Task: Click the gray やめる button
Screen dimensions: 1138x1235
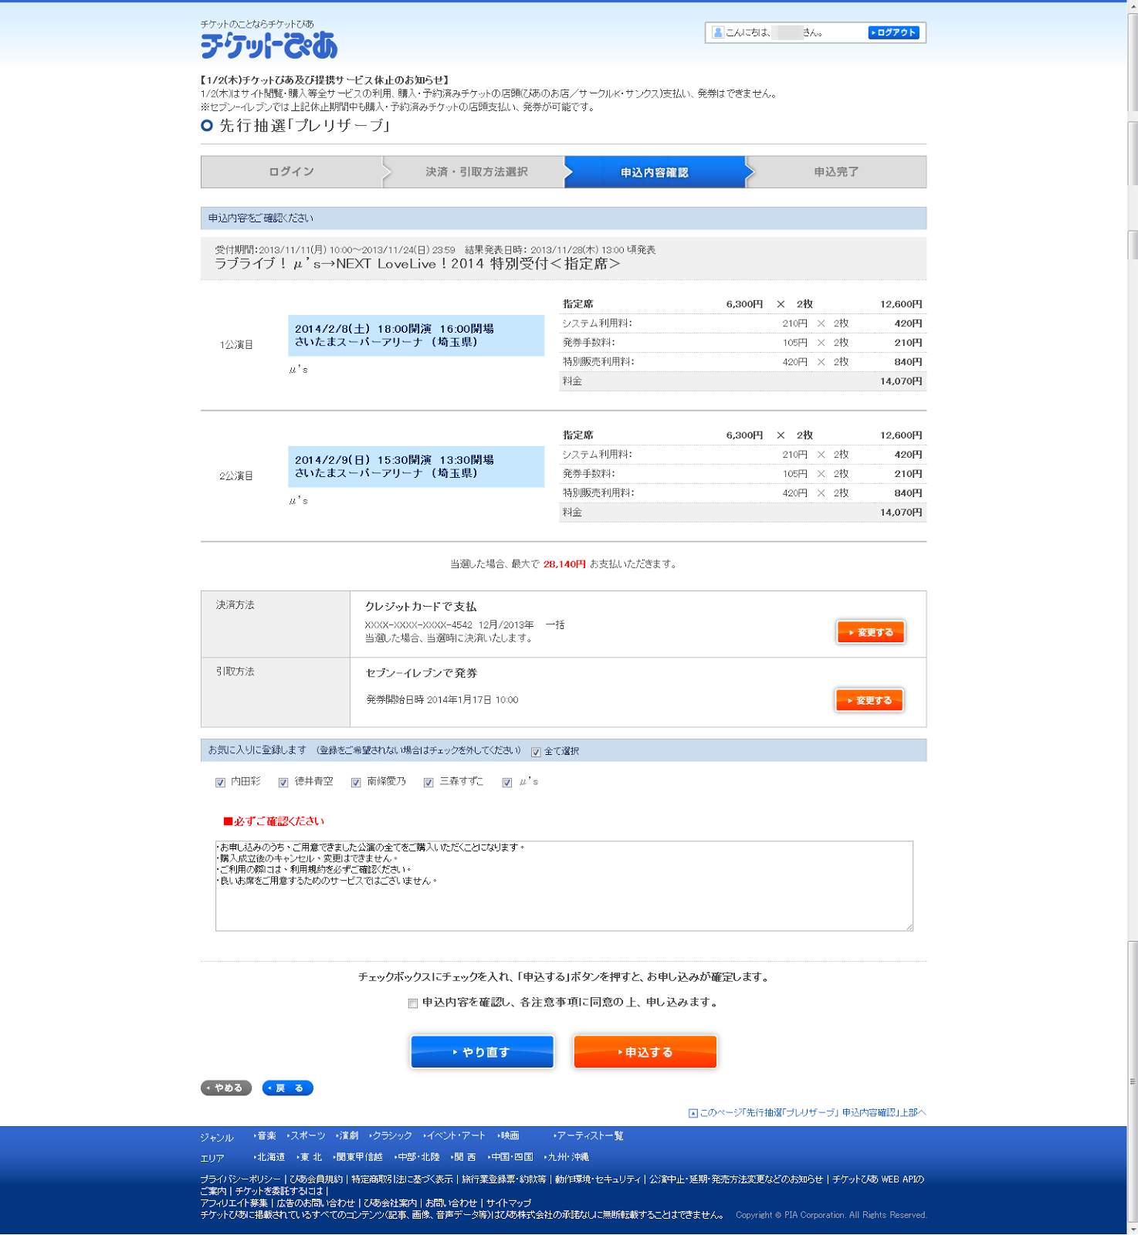Action: (226, 1088)
